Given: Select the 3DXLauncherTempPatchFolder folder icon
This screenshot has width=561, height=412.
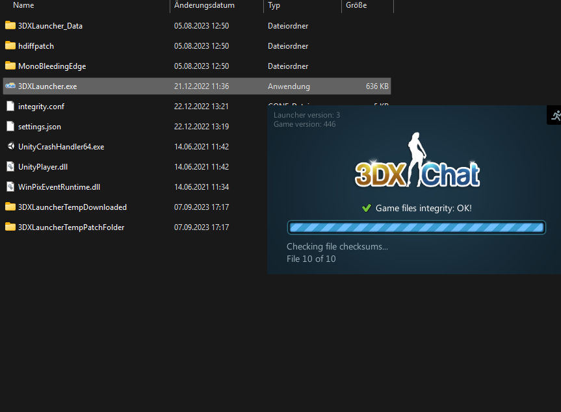Looking at the screenshot, I should click(10, 227).
